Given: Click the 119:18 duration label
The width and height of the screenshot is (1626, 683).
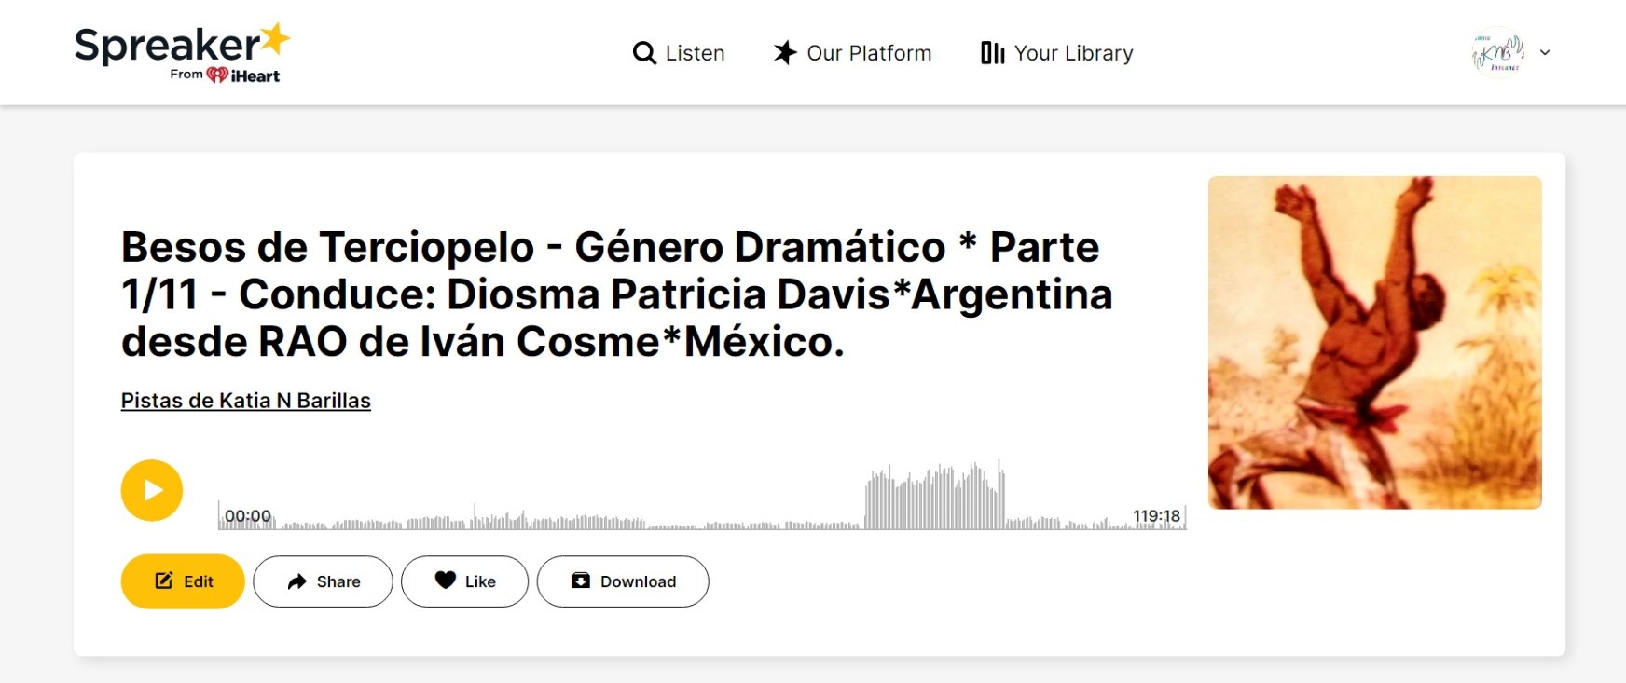Looking at the screenshot, I should (1156, 516).
